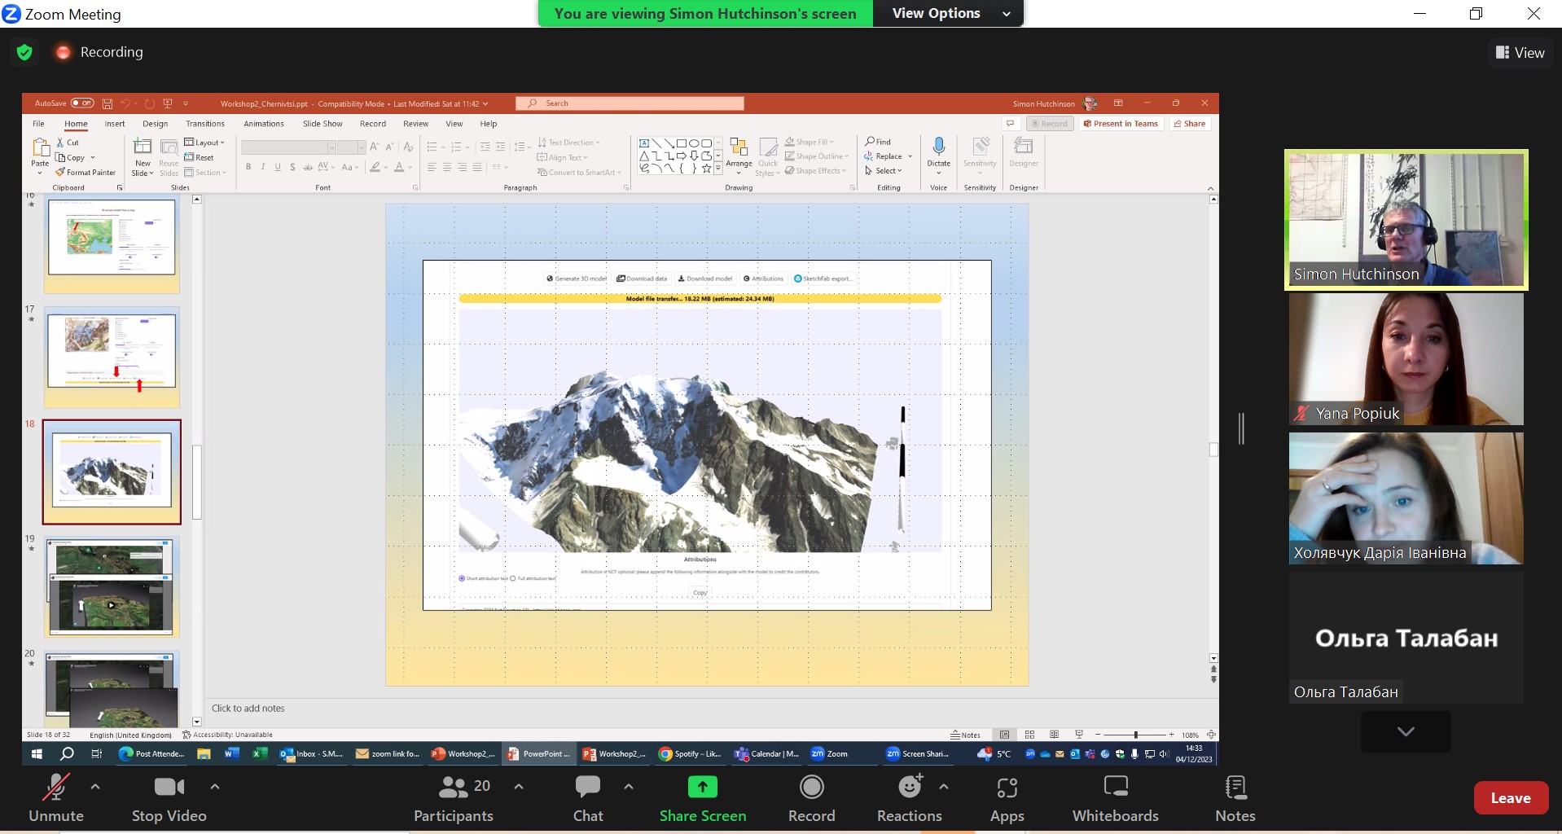Switch to Reading View in status bar
Screen dimensions: 1562x834
click(x=1054, y=735)
